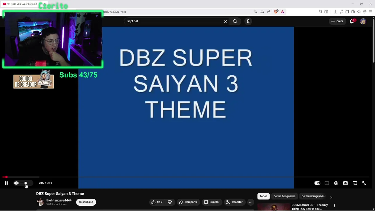The image size is (375, 211).
Task: Click the Compartir button
Action: [188, 202]
